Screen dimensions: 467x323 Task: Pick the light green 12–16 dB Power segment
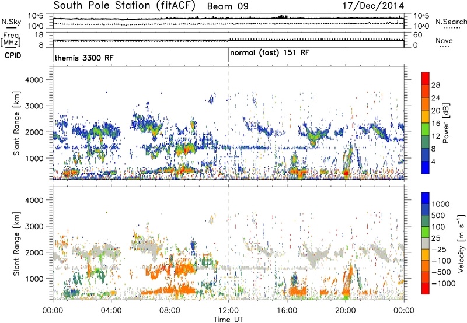(x=426, y=129)
